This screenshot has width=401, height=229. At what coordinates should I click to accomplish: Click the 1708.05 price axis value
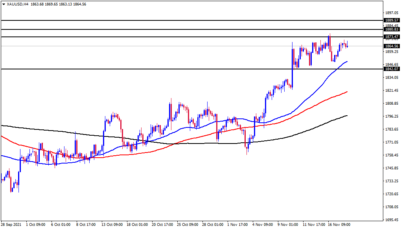pyautogui.click(x=392, y=207)
